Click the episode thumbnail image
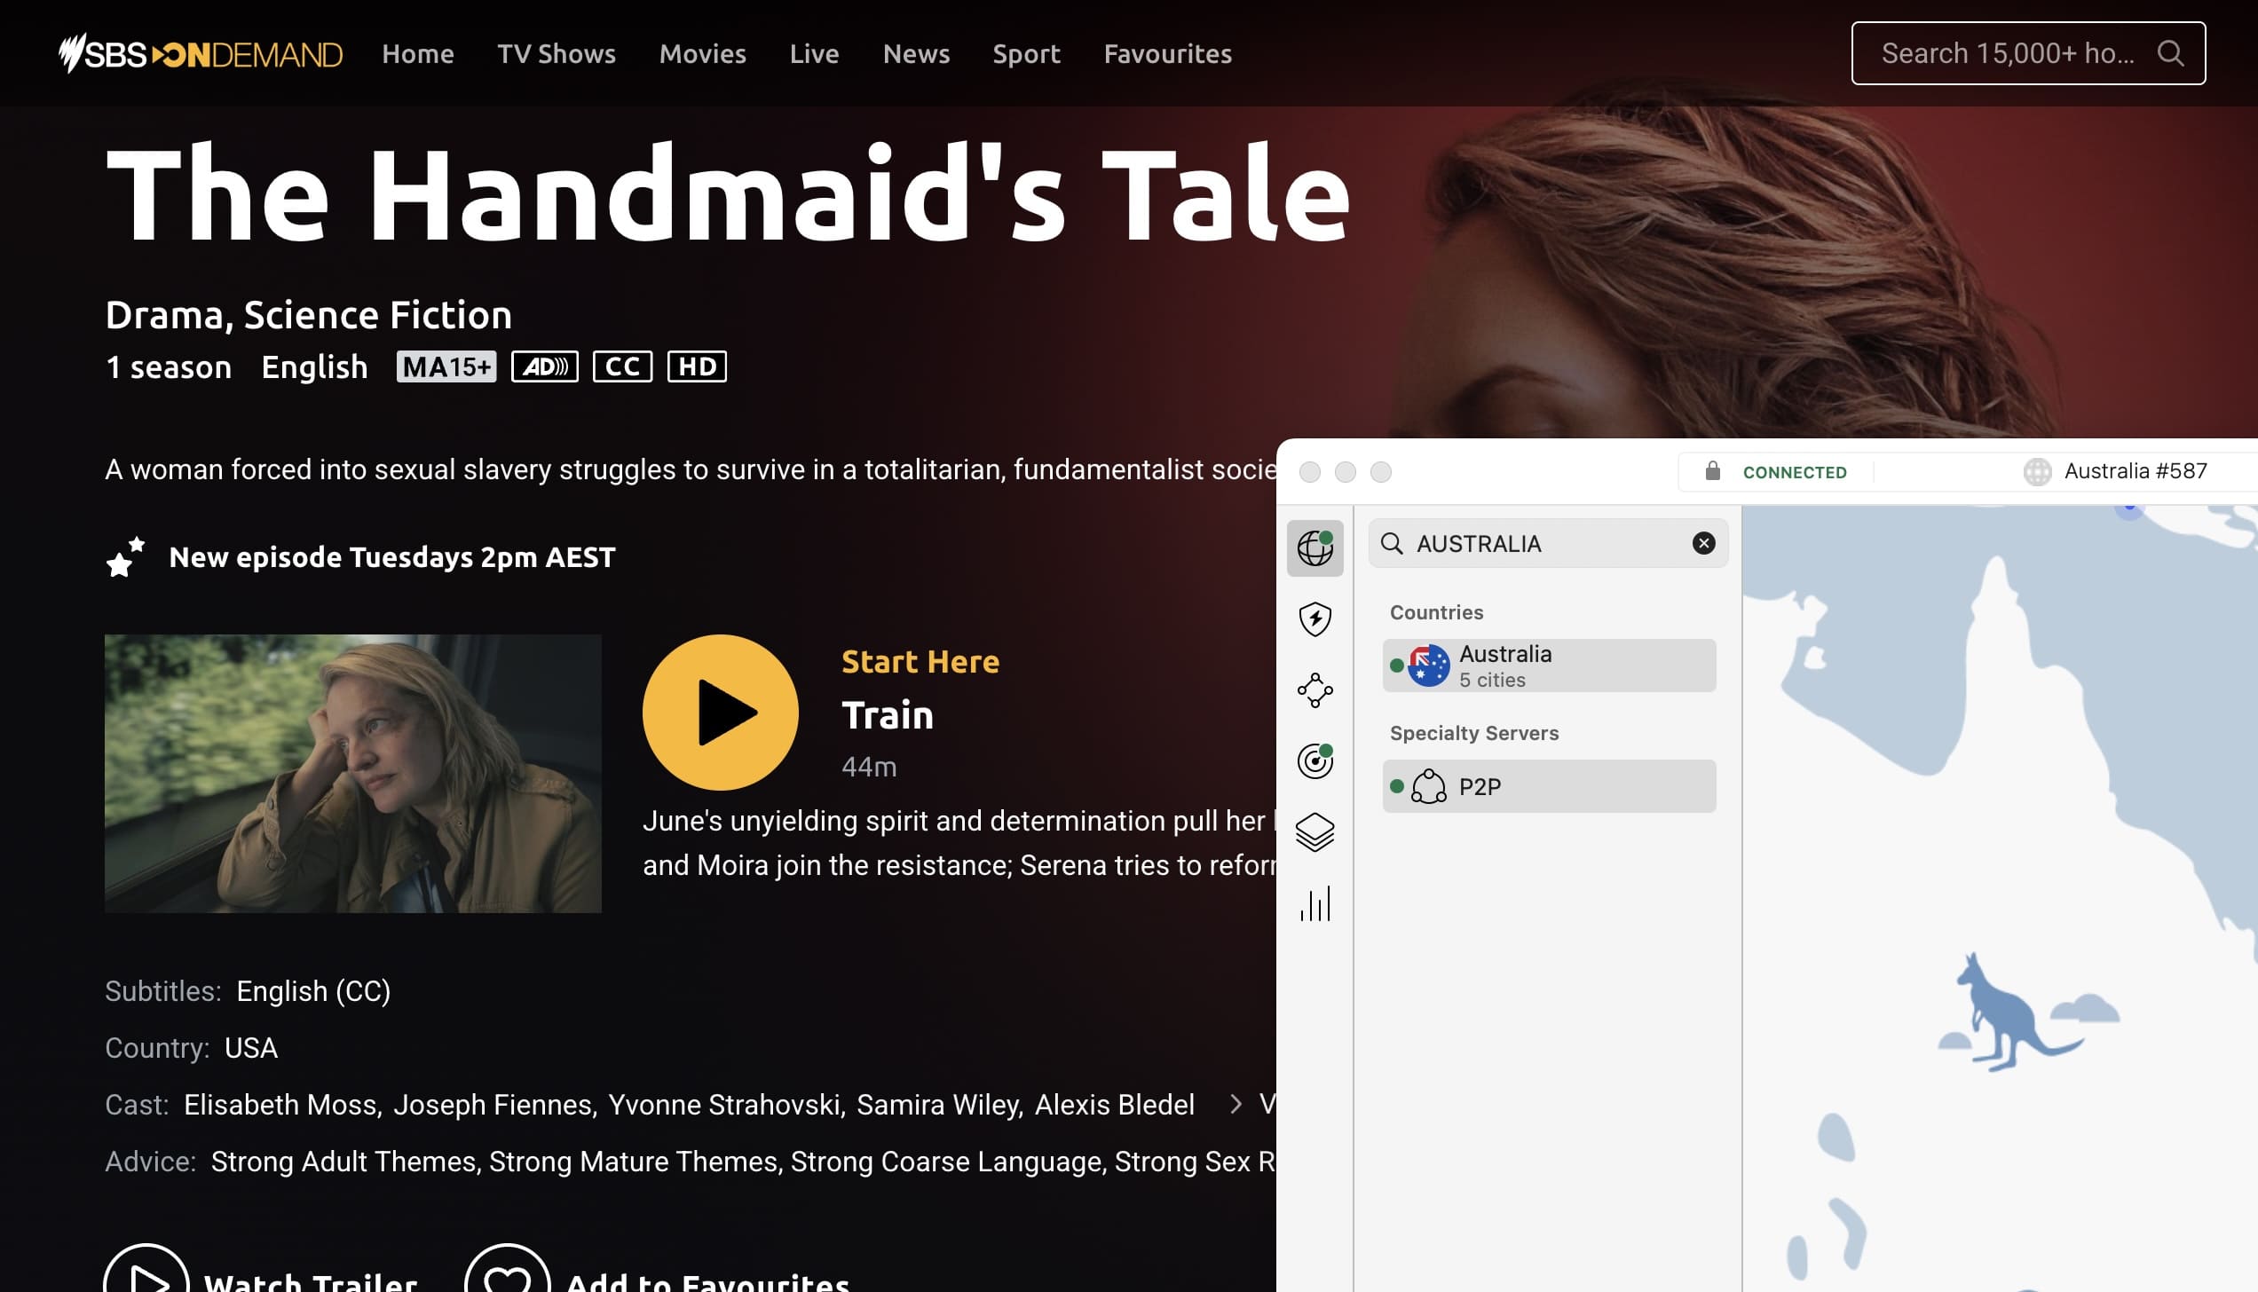 [352, 773]
